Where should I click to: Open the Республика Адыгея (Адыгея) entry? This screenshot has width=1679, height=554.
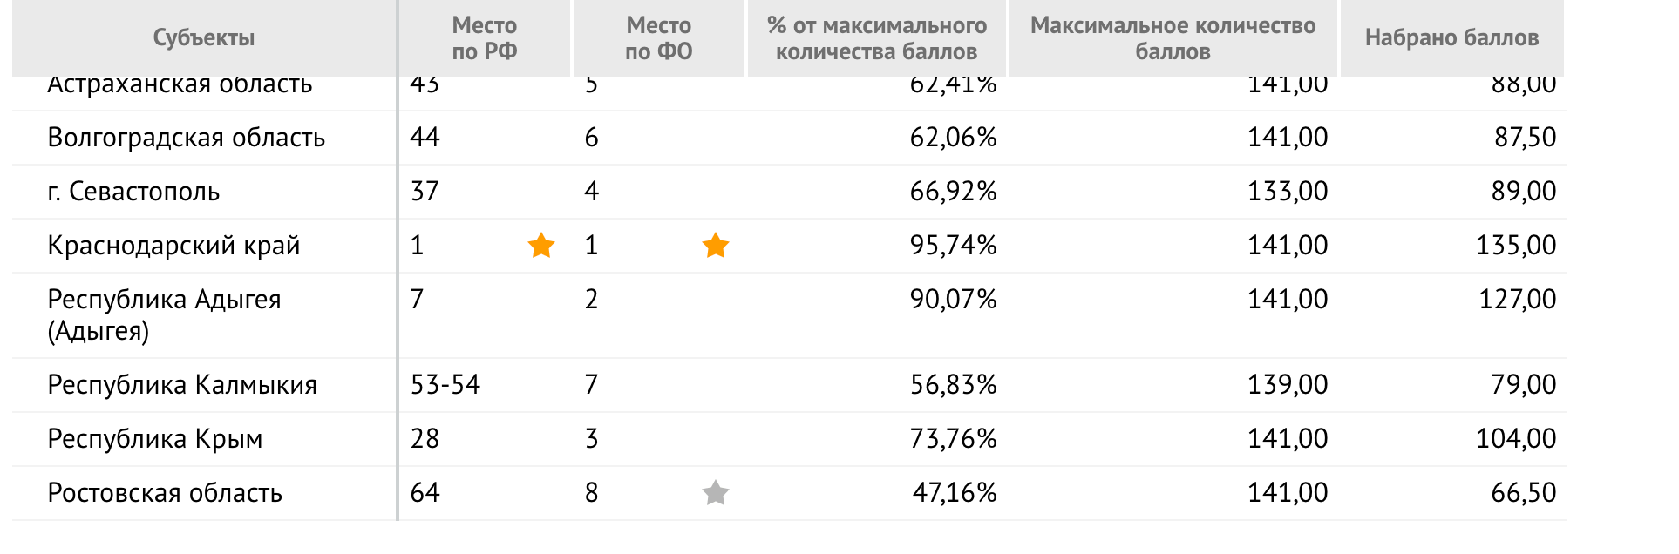pyautogui.click(x=164, y=314)
